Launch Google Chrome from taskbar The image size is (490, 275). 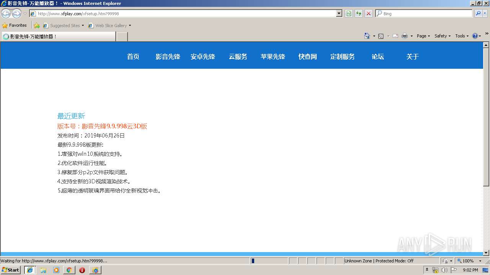(69, 270)
